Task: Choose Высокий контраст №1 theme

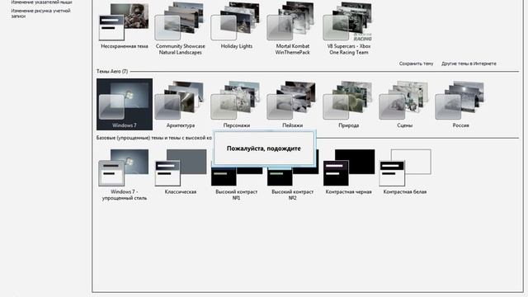Action: tap(237, 181)
